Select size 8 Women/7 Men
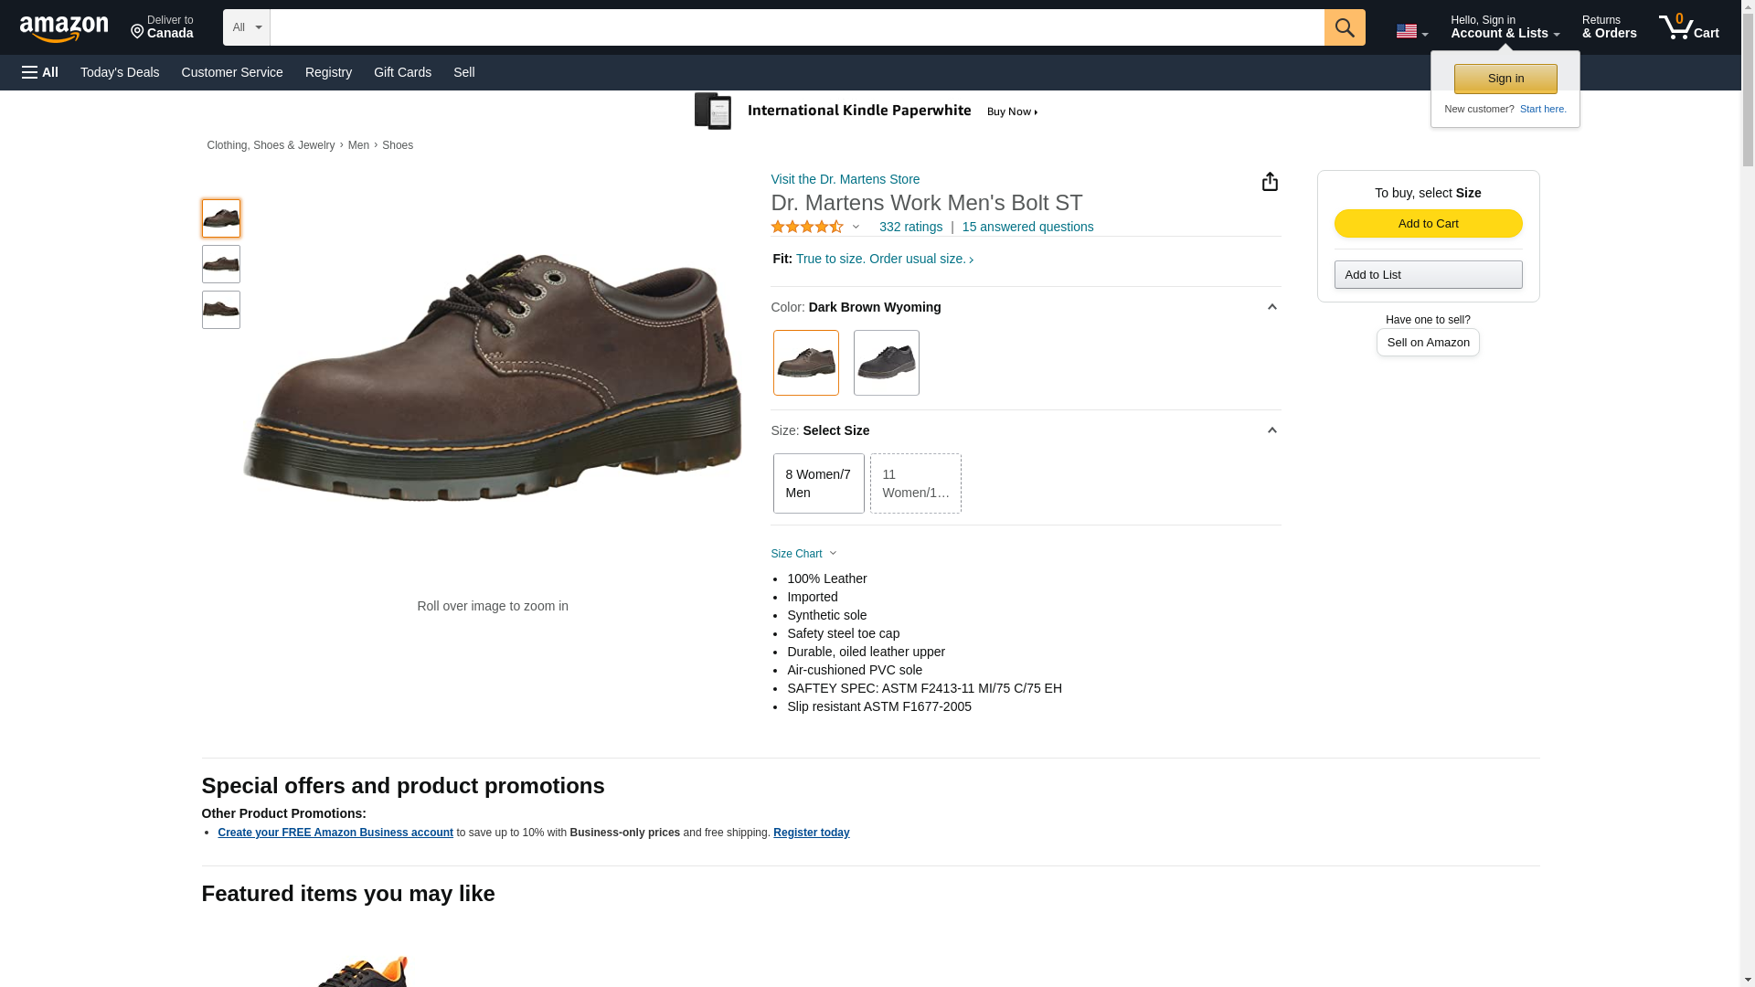This screenshot has height=987, width=1755. pyautogui.click(x=818, y=483)
